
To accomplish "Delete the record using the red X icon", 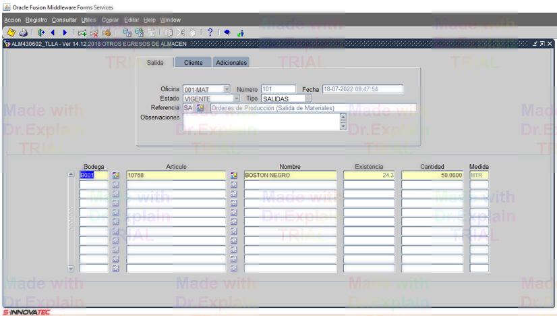I will (94, 32).
